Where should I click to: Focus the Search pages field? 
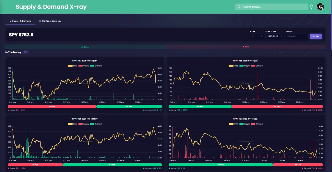pos(271,7)
